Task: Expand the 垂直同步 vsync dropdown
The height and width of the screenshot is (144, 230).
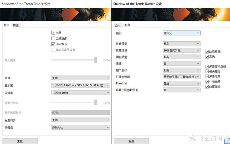Action: (x=81, y=120)
